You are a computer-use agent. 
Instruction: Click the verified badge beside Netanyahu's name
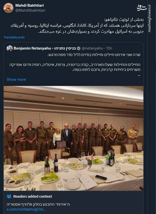coord(79,48)
